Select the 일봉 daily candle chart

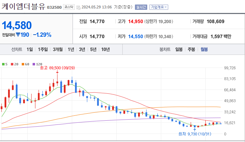[x=179, y=50]
